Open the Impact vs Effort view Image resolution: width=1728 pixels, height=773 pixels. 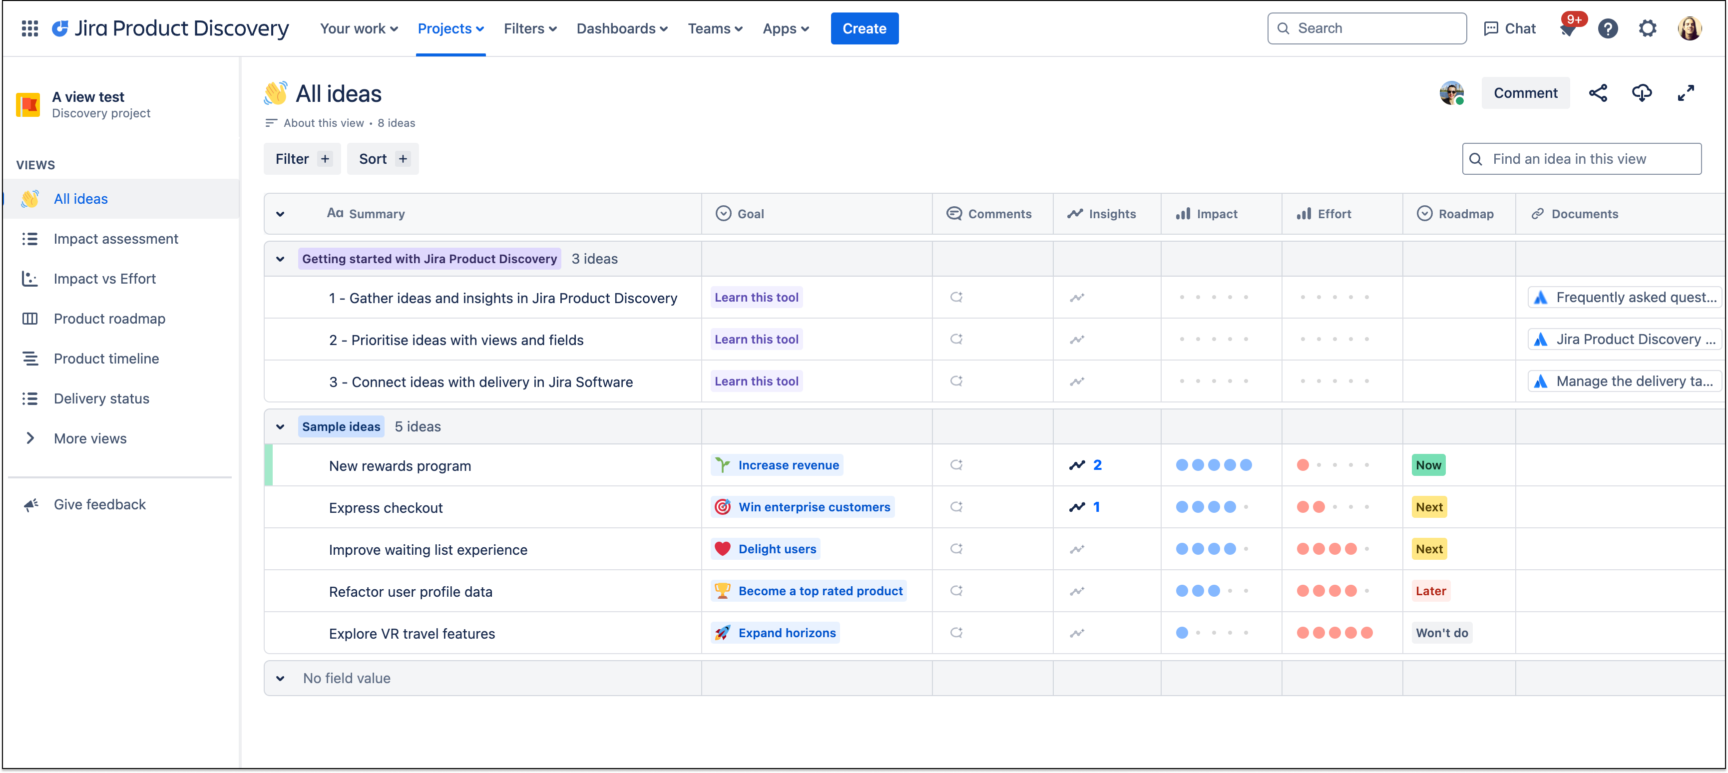[x=105, y=279]
